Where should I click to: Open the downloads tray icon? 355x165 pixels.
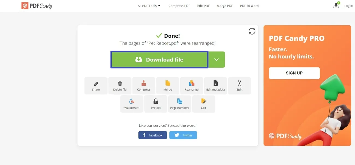tap(336, 5)
